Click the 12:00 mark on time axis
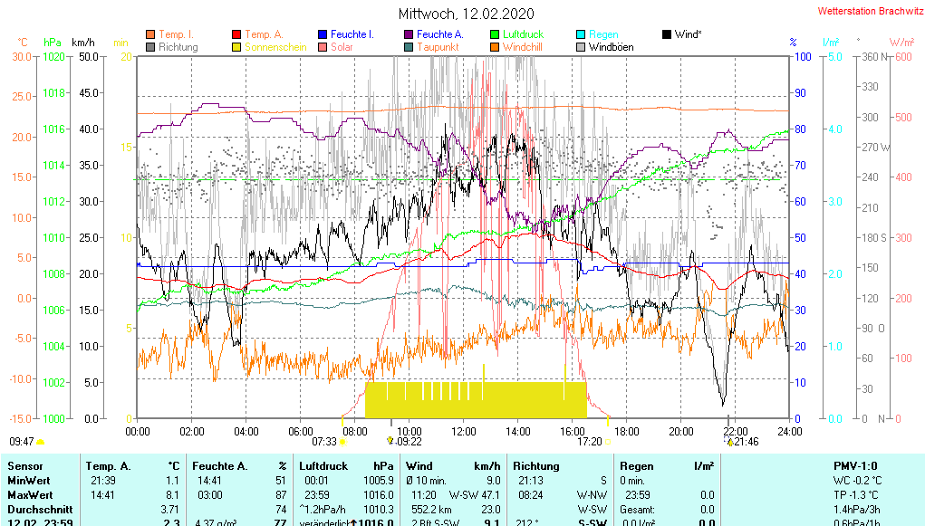925x526 pixels. pyautogui.click(x=464, y=431)
